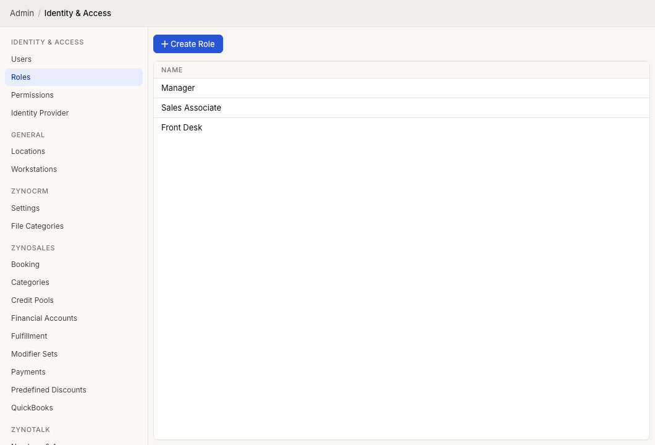Viewport: 655px width, 445px height.
Task: Click the GENERAL section heading
Action: (x=28, y=135)
